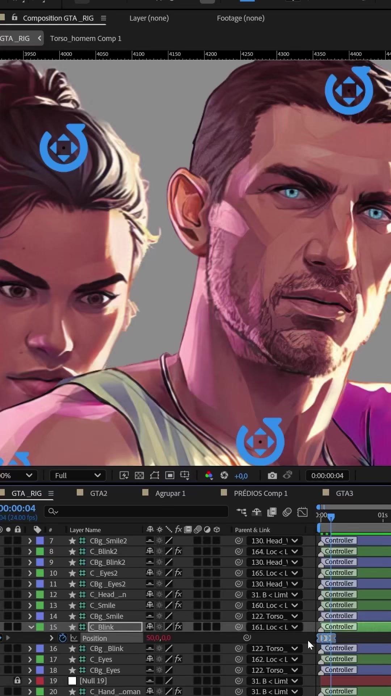Switch to the Agrupar 1 timeline tab

[x=170, y=493]
